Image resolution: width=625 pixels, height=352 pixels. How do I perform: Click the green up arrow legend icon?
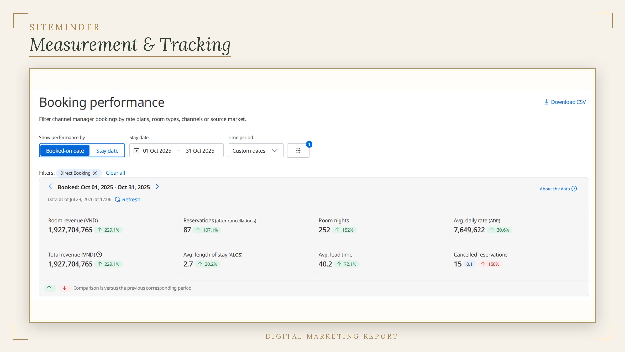point(49,288)
